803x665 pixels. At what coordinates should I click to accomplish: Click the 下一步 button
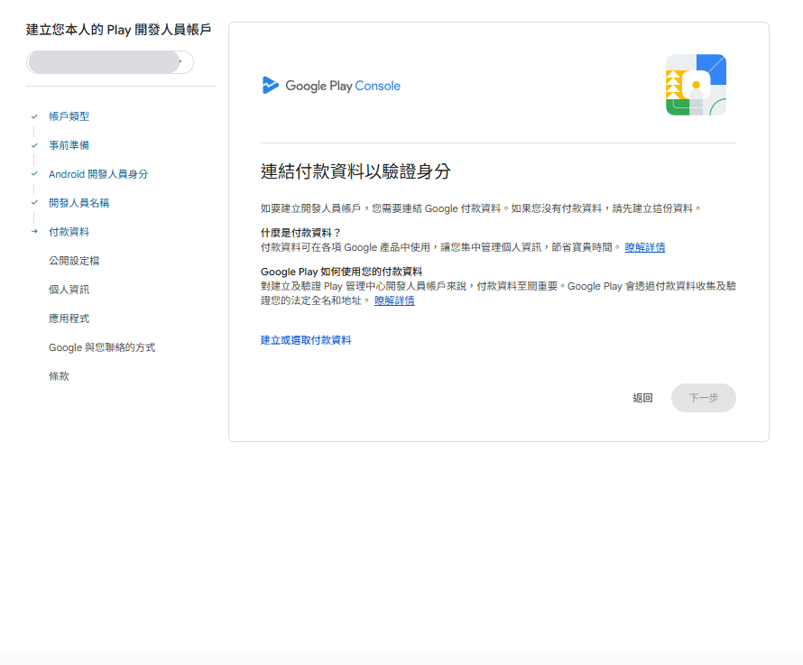click(703, 398)
